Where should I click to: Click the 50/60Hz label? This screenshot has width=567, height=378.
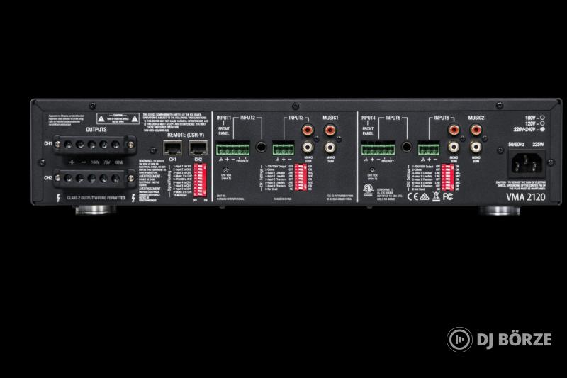(x=517, y=145)
